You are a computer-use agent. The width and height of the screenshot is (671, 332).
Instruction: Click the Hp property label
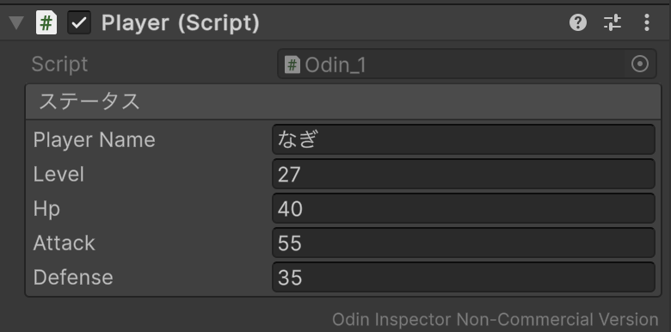pos(46,209)
